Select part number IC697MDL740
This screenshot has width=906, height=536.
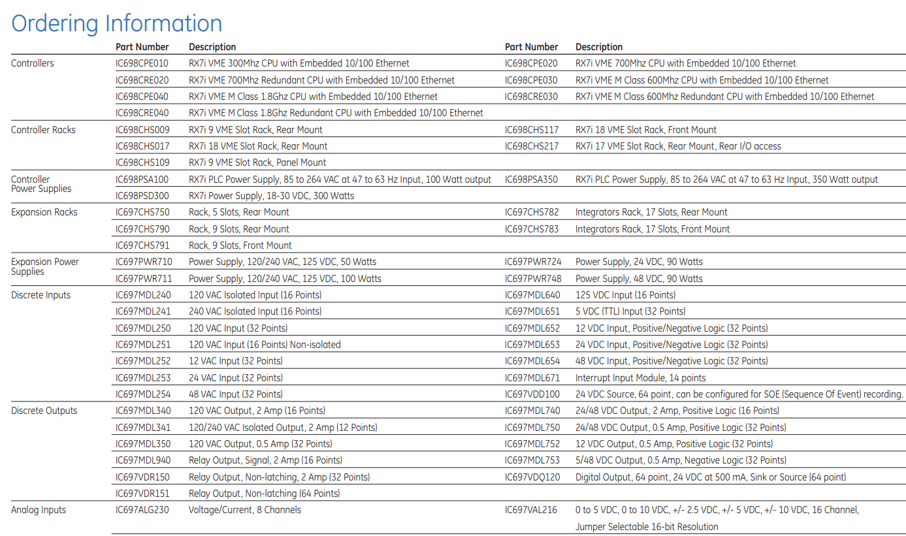pyautogui.click(x=532, y=411)
